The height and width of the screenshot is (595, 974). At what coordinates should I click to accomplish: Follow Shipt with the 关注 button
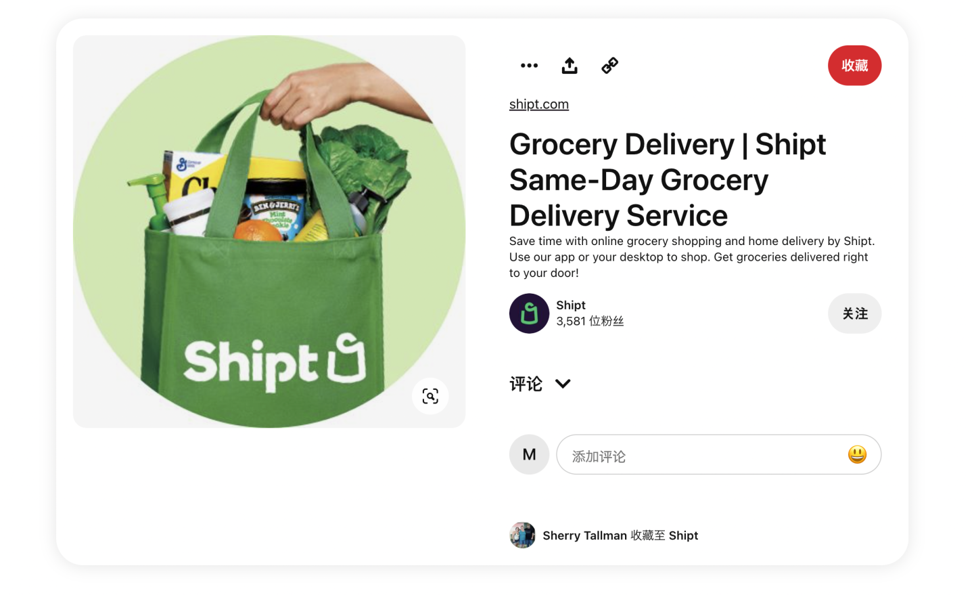tap(854, 313)
